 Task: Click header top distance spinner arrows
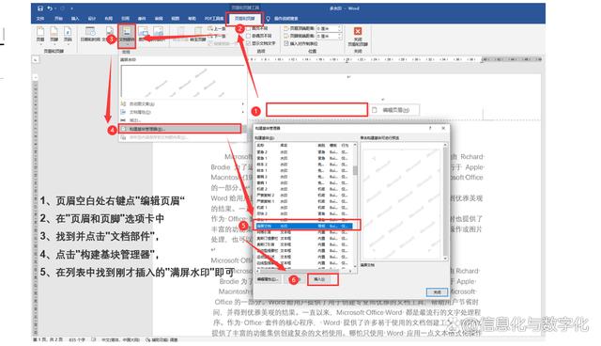click(339, 28)
